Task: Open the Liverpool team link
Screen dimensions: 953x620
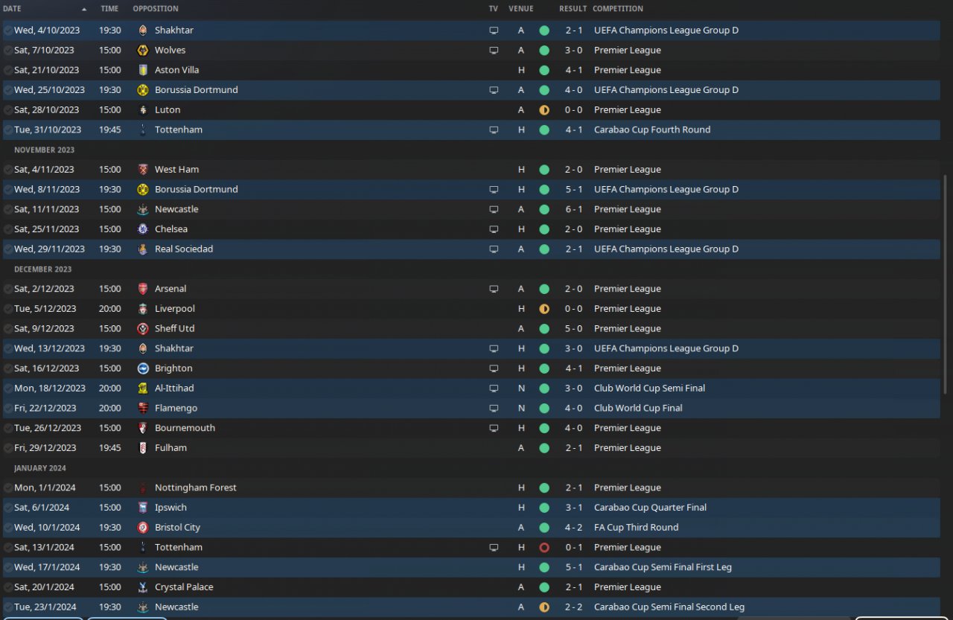Action: 174,309
